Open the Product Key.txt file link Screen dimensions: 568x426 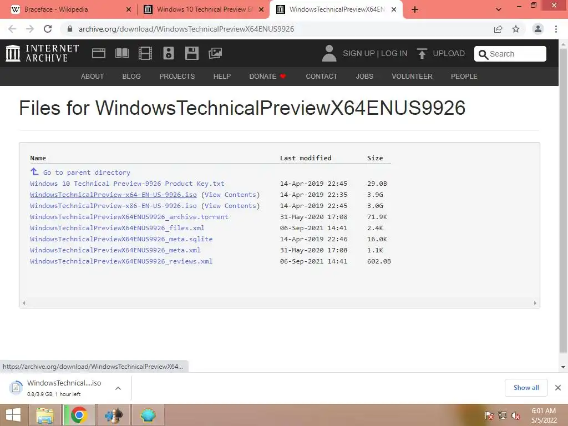[127, 184]
